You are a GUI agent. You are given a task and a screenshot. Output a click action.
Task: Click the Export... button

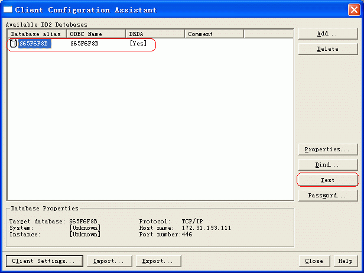tap(158, 261)
